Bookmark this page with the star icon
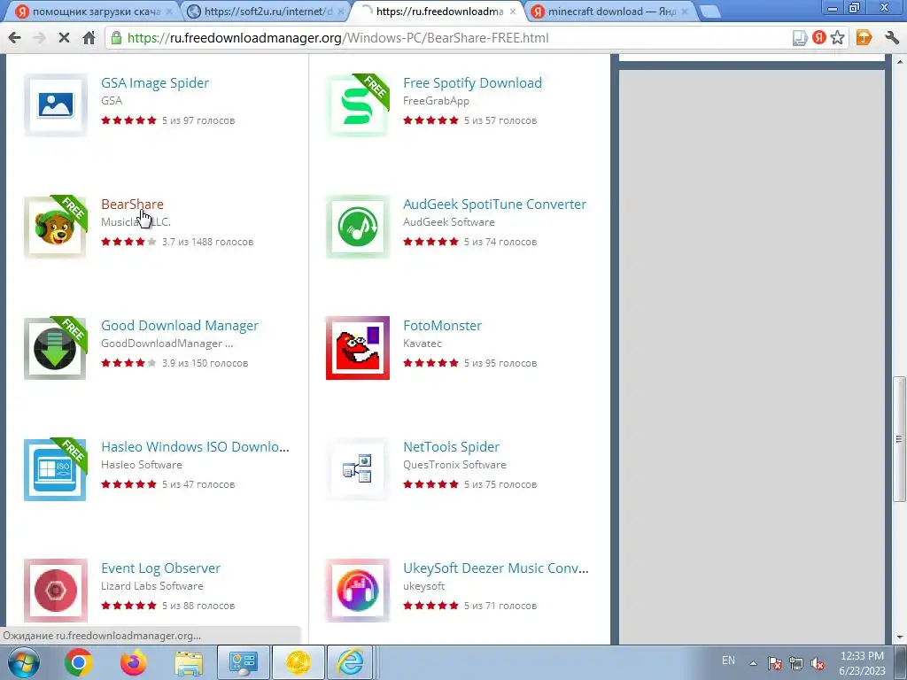This screenshot has width=907, height=680. tap(837, 38)
